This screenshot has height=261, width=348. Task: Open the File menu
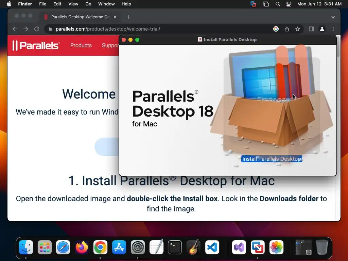(x=42, y=4)
